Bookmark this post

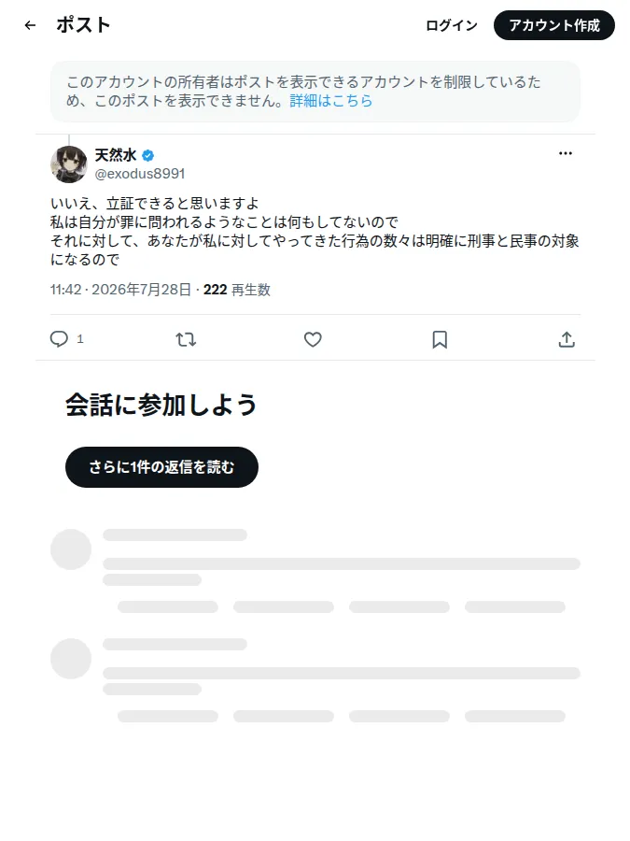click(x=440, y=339)
